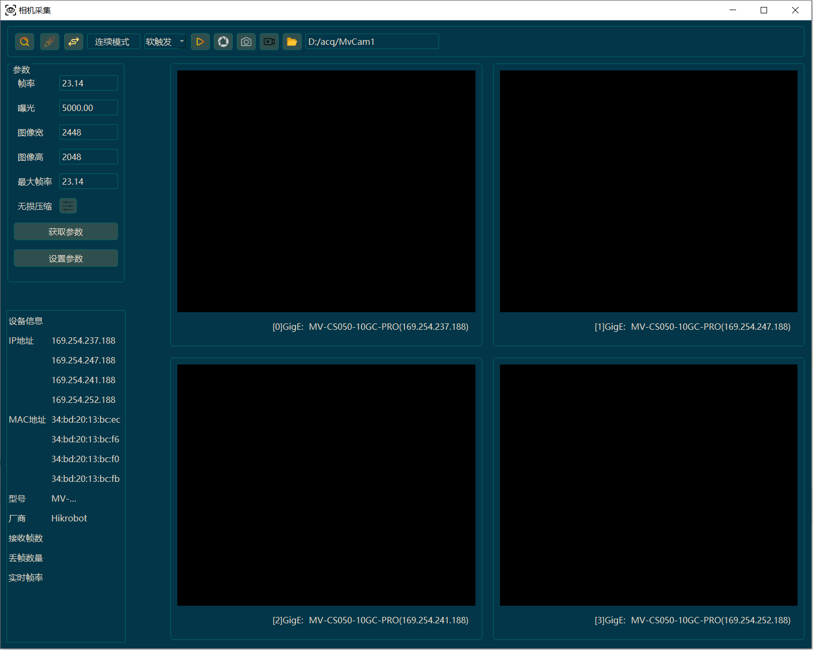Click label [0]GigE MV-CS050-10GC-PRO(169.254.237.188)
813x650 pixels.
(x=370, y=327)
